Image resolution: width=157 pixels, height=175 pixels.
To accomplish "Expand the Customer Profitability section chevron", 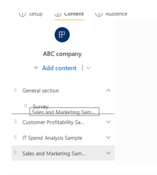I will coord(108,122).
